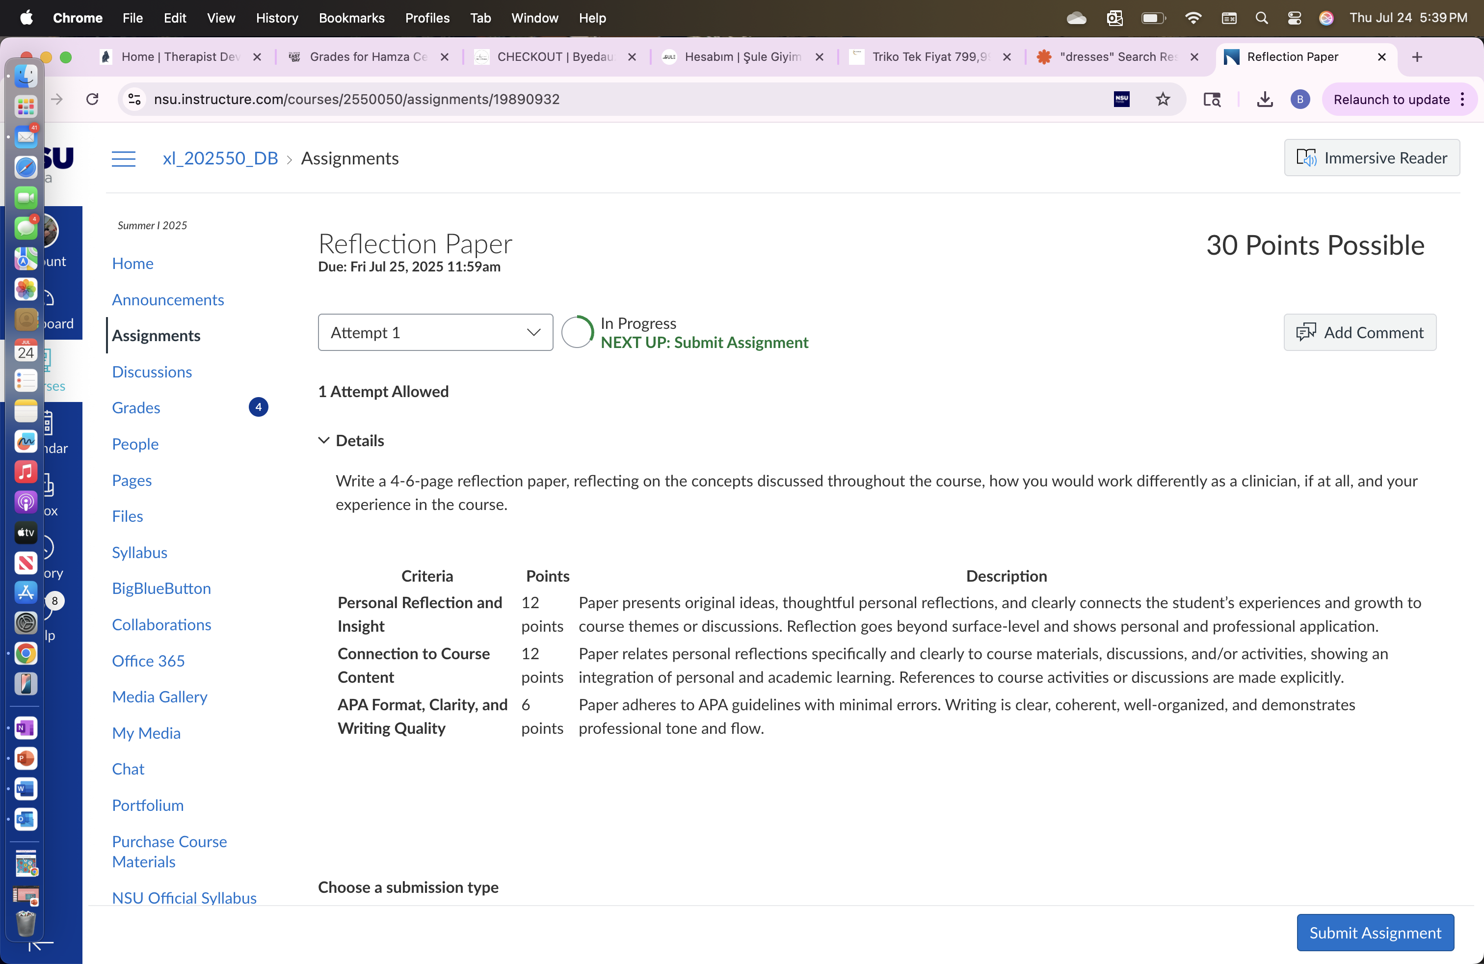Launch Safari from the dock
Screen dimensions: 1484x964
pos(26,167)
